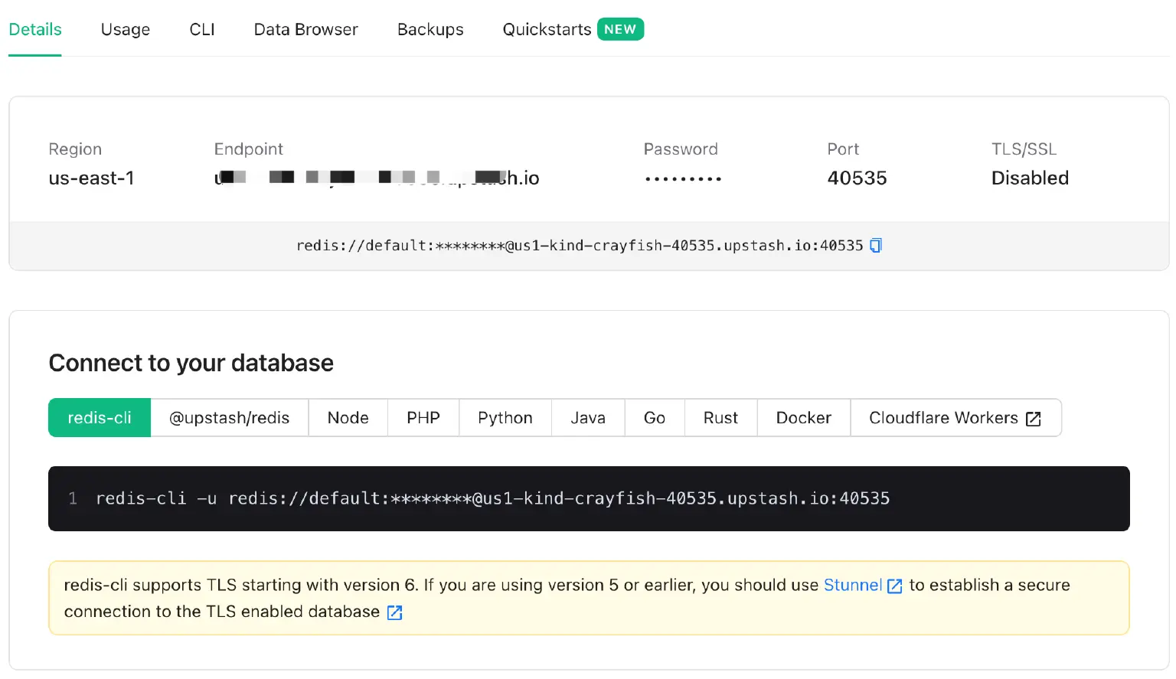Switch to the Data Browser tab
This screenshot has width=1176, height=679.
(305, 29)
